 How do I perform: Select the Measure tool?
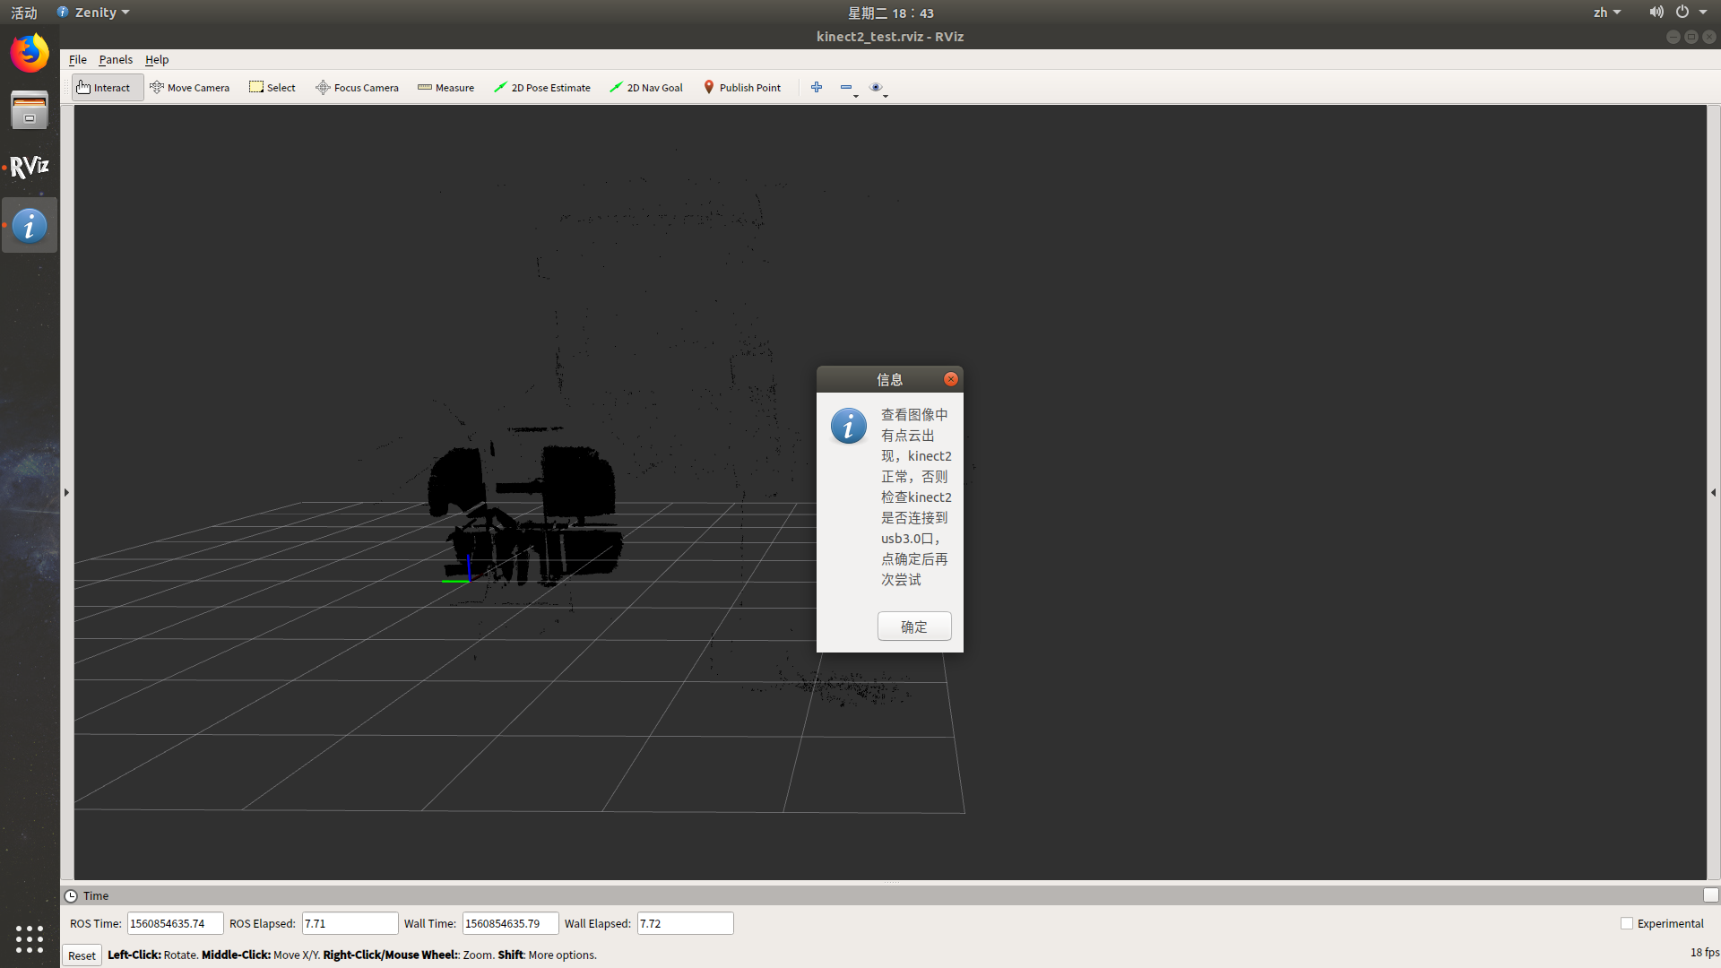pyautogui.click(x=445, y=88)
